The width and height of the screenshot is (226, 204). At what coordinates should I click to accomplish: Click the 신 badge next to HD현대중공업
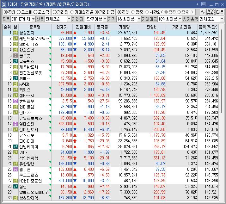[15, 181]
